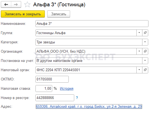
Task: Expand the Категория dropdown list
Action: pyautogui.click(x=145, y=42)
